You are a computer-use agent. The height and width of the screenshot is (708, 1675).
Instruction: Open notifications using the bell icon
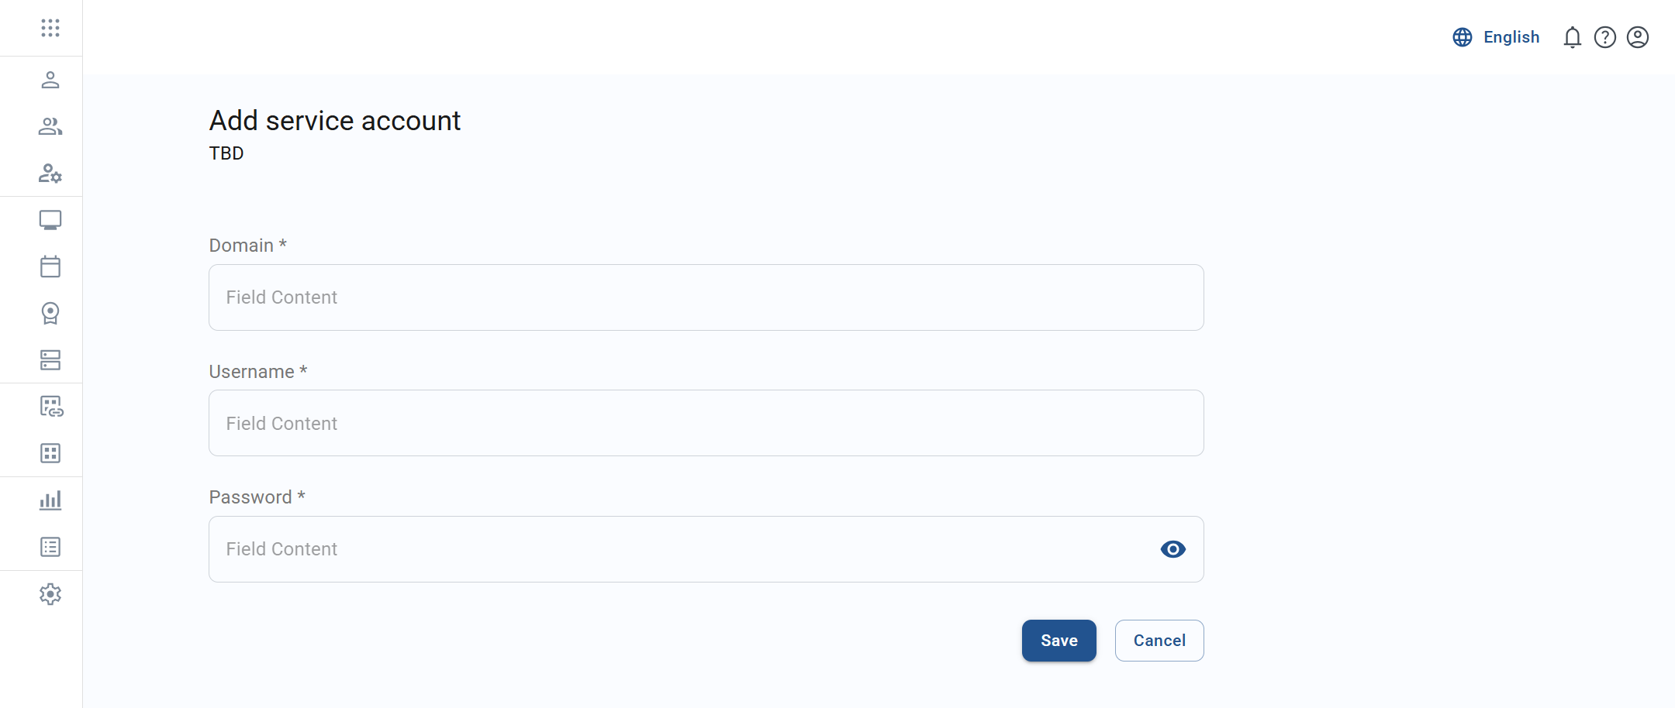[1573, 37]
